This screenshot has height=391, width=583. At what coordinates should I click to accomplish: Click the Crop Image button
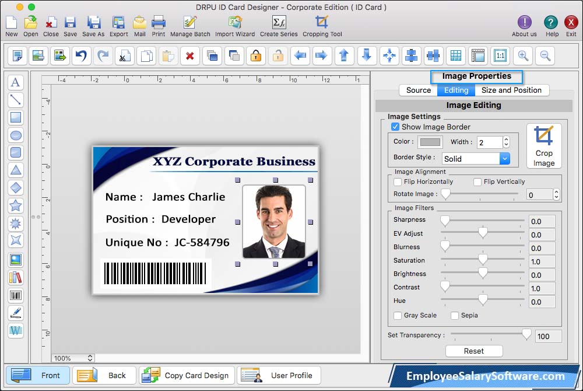pyautogui.click(x=544, y=146)
